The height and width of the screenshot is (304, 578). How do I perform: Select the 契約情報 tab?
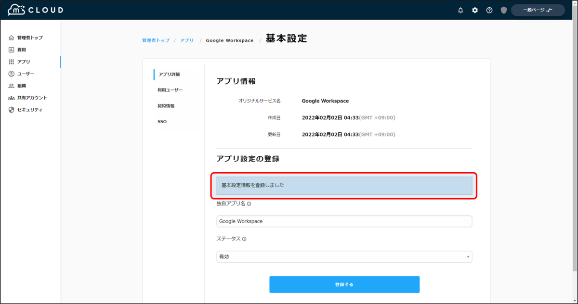[166, 106]
